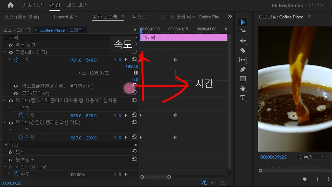The height and width of the screenshot is (187, 332).
Task: Select the Track Select Forward tool
Action: 243,31
